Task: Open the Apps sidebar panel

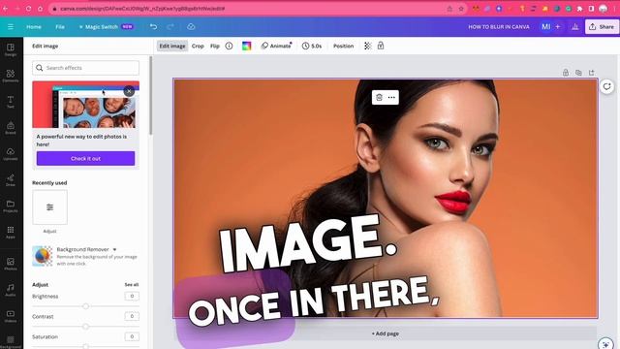Action: [x=11, y=233]
